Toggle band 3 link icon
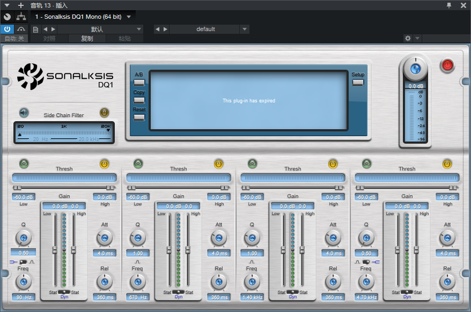The image size is (471, 312). (252, 164)
